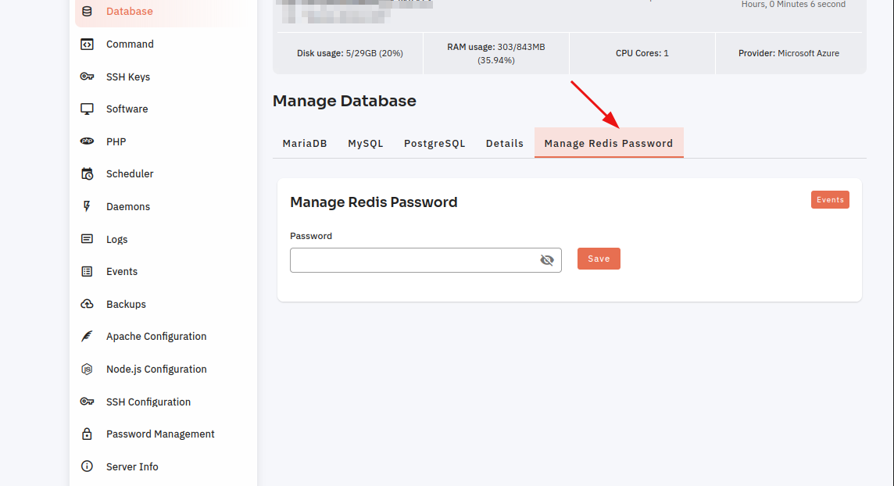
Task: Select the Details tab
Action: tap(505, 144)
